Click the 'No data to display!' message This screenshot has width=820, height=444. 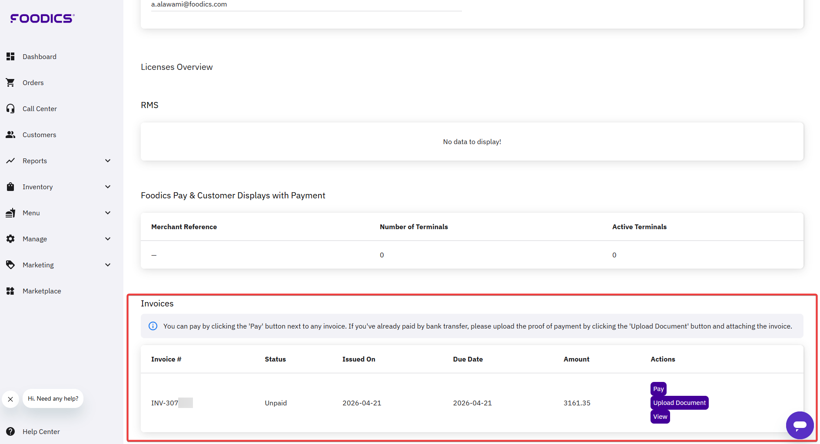coord(472,141)
